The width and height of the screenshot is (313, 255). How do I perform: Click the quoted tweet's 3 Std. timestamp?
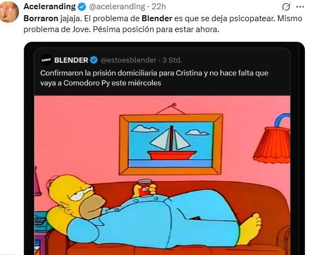[x=172, y=60]
